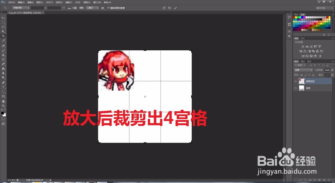
Task: Toggle Quick Mask mode icon
Action: (x=3, y=119)
